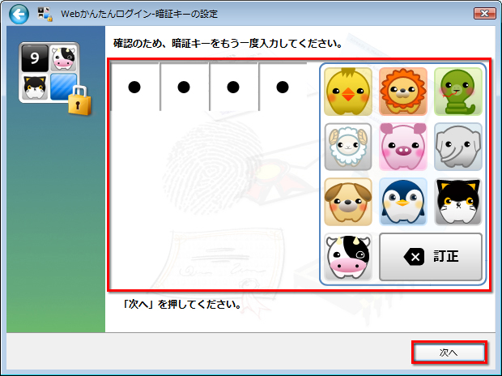502x376 pixels.
Task: Select the orange lion key icon
Action: (x=403, y=92)
